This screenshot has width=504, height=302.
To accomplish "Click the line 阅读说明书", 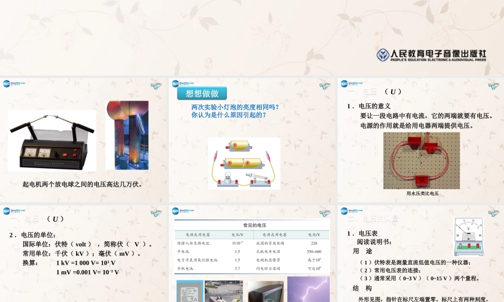I will 374,242.
